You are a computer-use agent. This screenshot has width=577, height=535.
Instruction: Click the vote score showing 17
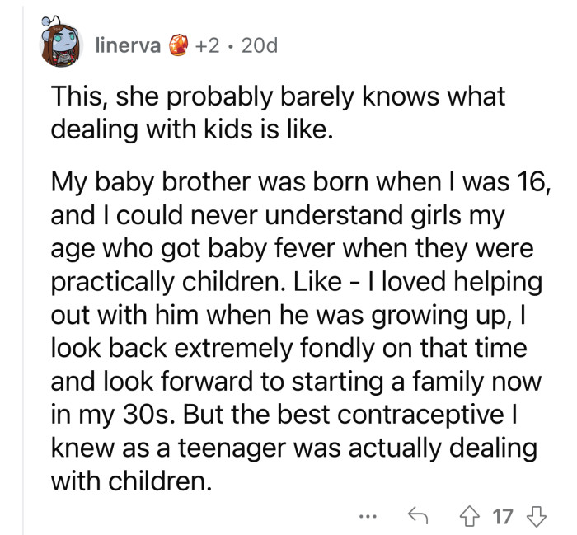click(503, 517)
